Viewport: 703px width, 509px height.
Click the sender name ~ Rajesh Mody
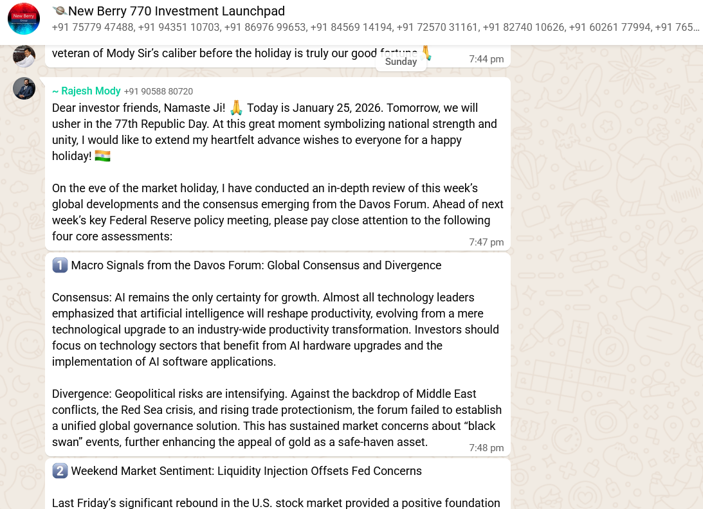pyautogui.click(x=86, y=91)
